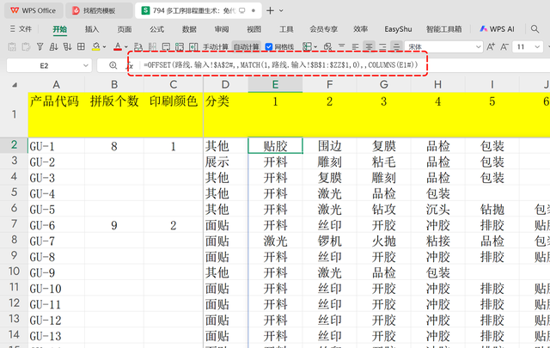This screenshot has height=348, width=550.
Task: Open the search magnifier in ribbon
Action: pyautogui.click(x=535, y=29)
